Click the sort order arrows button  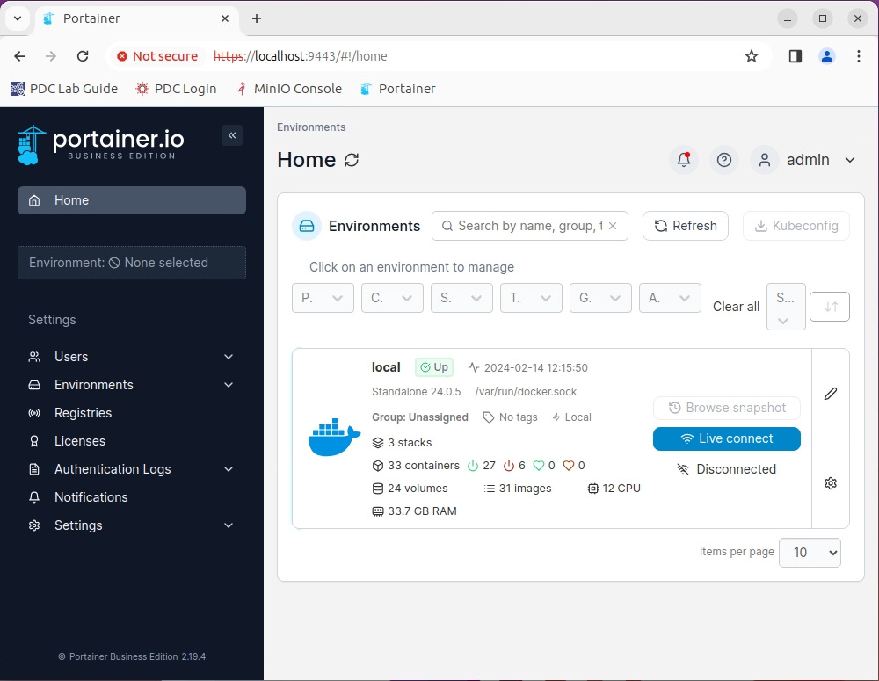click(830, 307)
